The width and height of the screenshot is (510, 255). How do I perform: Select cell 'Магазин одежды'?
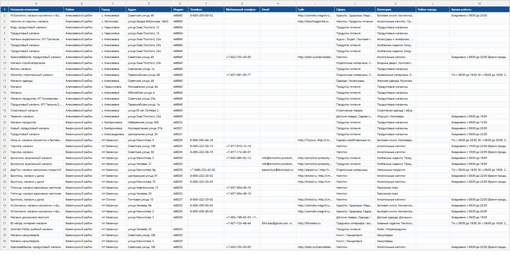point(36,81)
